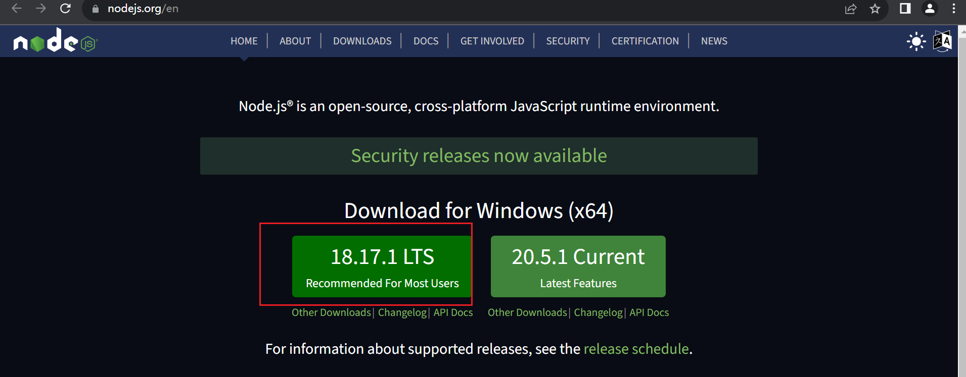The image size is (966, 377).
Task: Open the DOCS navigation item
Action: (x=426, y=41)
